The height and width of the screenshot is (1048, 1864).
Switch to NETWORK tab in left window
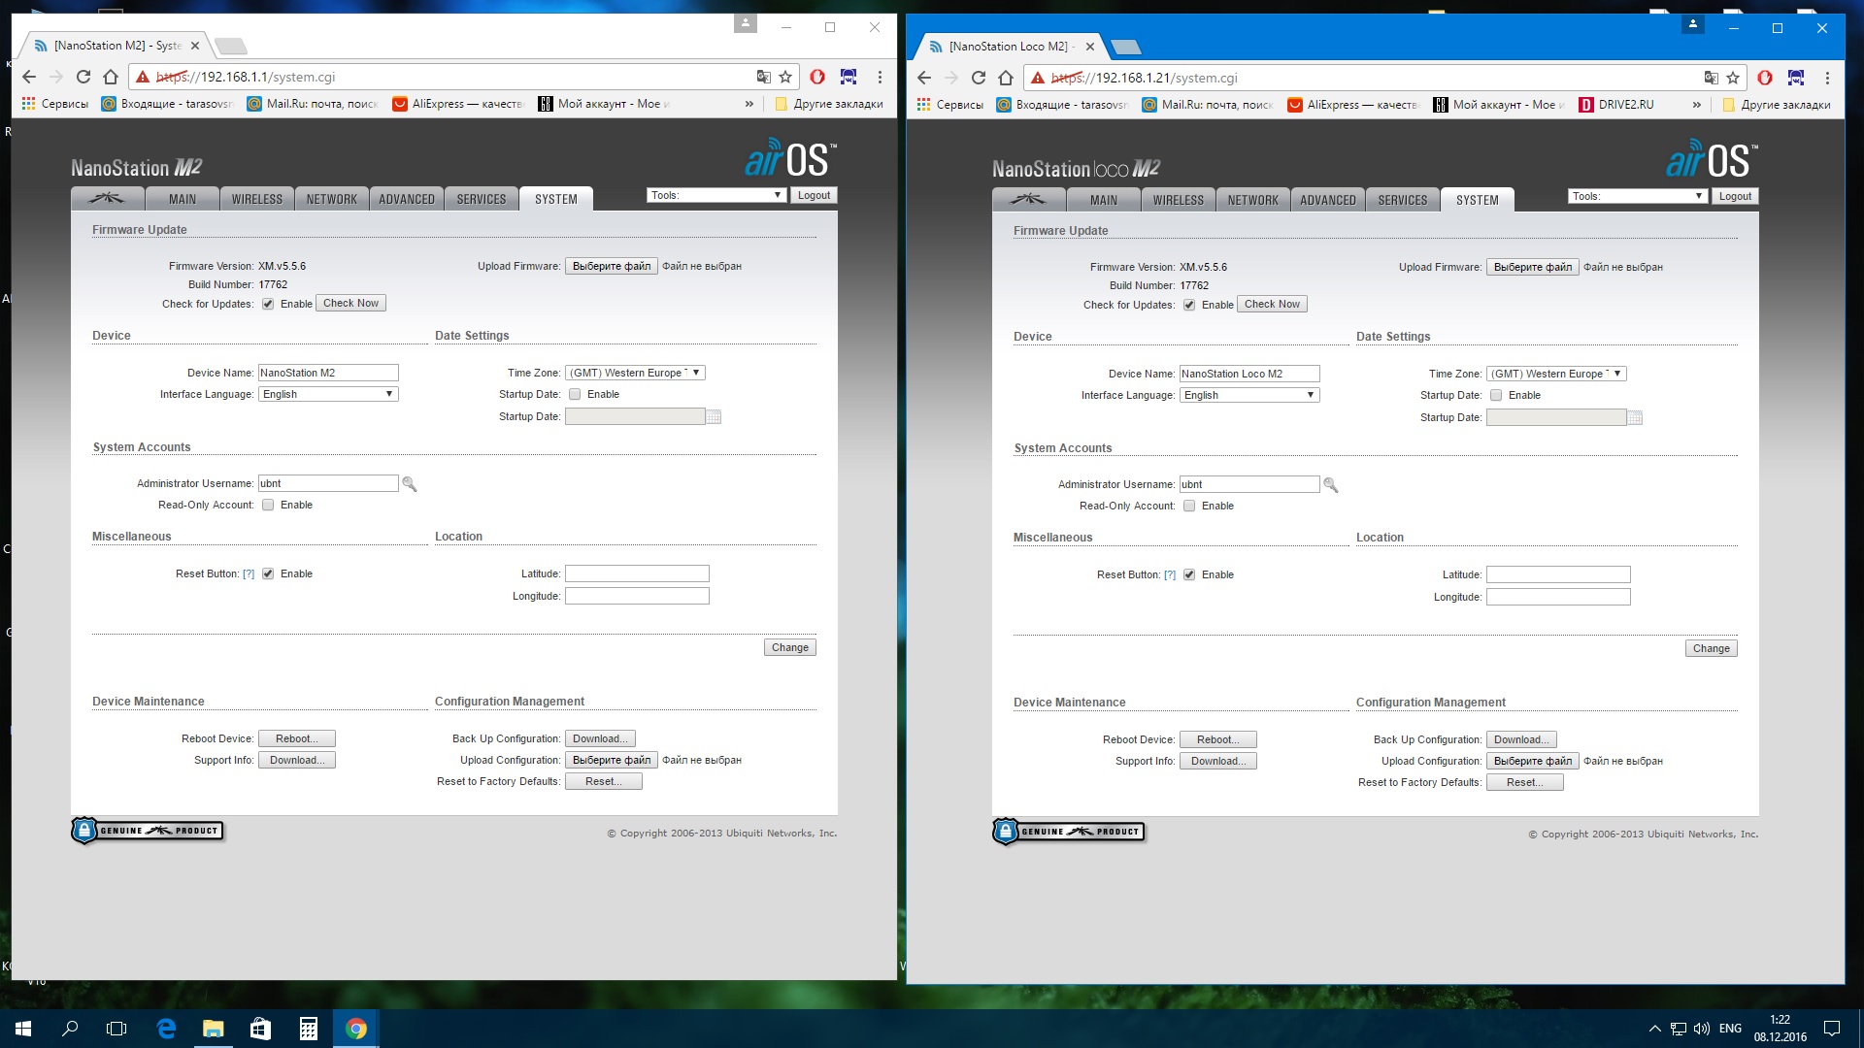tap(332, 199)
